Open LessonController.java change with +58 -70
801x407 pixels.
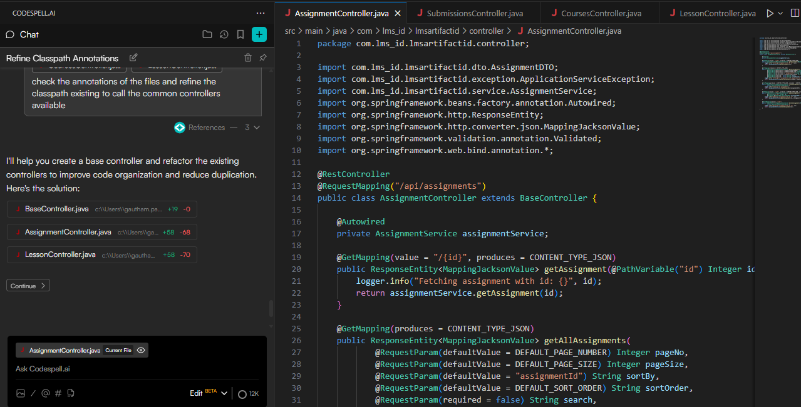tap(102, 254)
